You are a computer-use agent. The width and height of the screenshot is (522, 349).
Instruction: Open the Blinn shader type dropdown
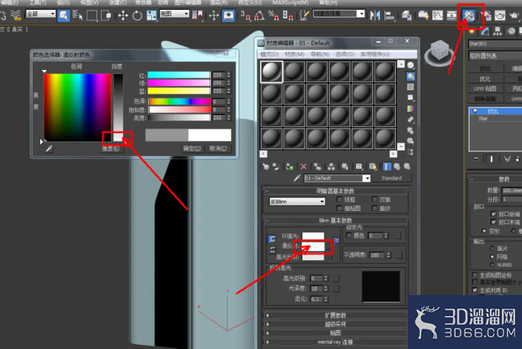point(297,201)
